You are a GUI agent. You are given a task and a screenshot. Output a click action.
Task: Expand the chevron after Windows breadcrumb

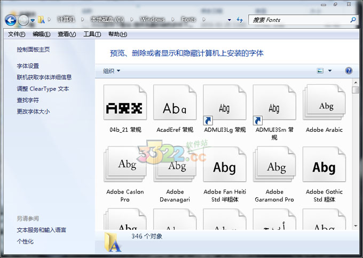[x=173, y=20]
